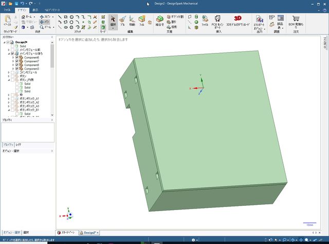
Task: Select the Pull (プル) tool
Action: click(x=122, y=21)
